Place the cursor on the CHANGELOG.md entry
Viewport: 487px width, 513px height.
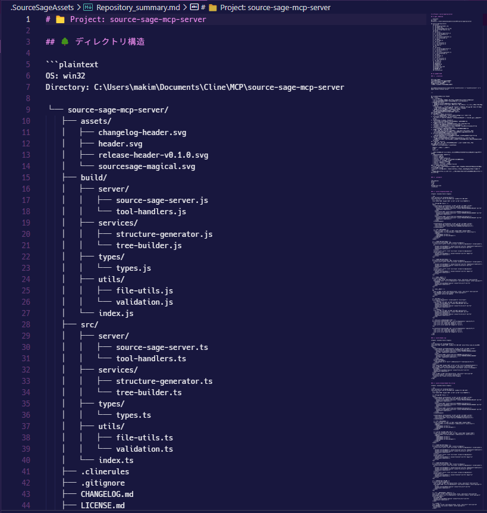click(x=107, y=495)
